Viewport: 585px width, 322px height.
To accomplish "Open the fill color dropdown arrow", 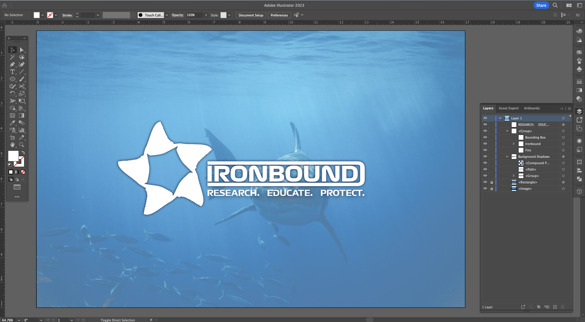I will (42, 15).
